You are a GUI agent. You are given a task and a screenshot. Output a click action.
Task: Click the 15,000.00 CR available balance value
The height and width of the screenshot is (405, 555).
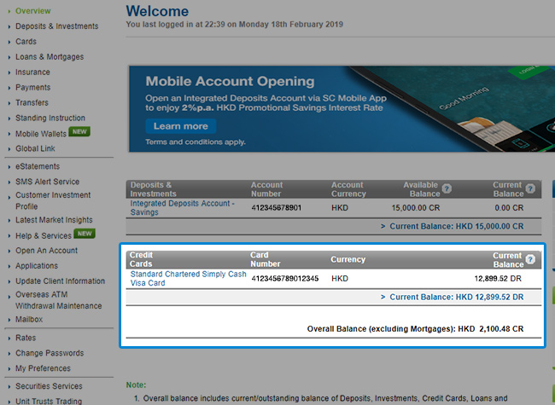tap(416, 208)
